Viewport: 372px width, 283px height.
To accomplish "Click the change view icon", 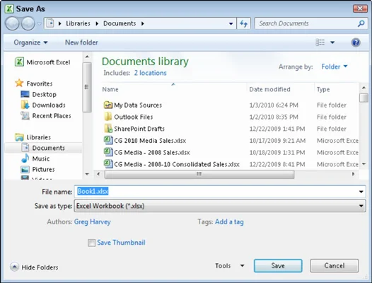I will 320,42.
